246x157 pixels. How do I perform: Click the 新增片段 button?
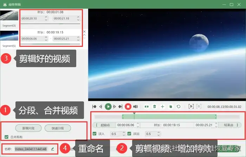28,128
